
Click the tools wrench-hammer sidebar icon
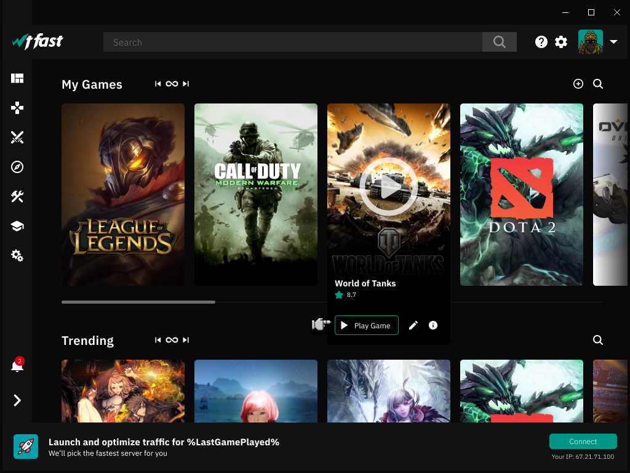point(17,196)
